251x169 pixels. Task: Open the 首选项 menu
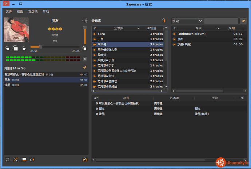pos(33,11)
